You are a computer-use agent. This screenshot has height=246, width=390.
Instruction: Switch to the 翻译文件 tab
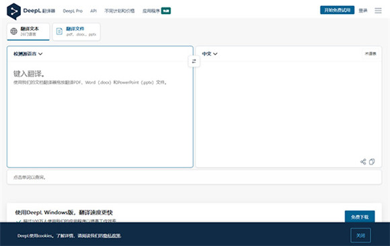[x=77, y=32]
